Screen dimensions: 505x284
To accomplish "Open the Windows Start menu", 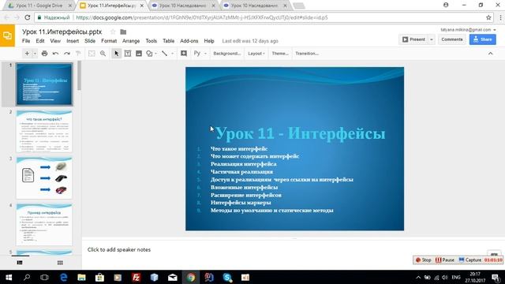I will coord(9,277).
